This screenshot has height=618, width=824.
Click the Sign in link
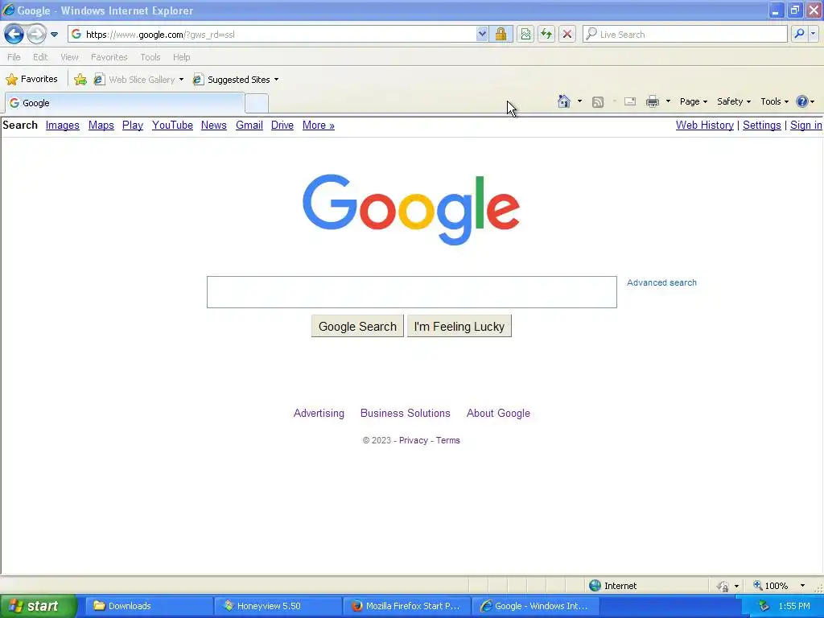coord(805,125)
